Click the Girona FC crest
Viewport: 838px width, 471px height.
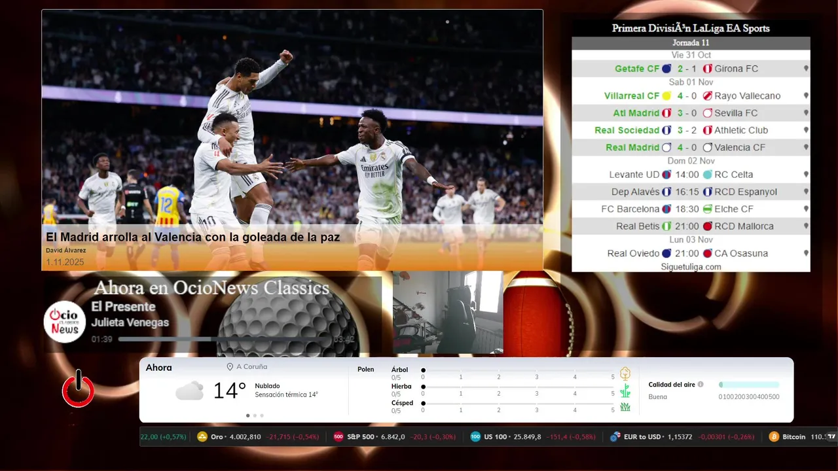tap(707, 69)
